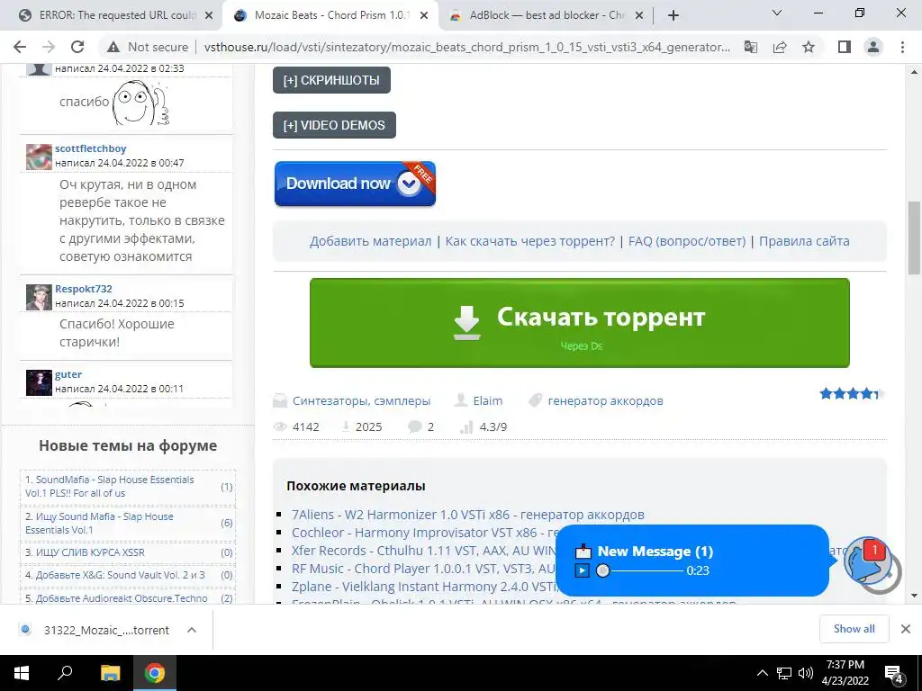Close the downloads bar

pos(906,629)
